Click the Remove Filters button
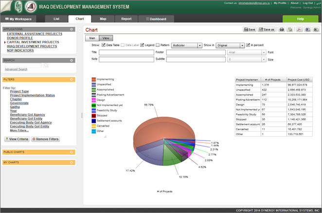Screen dimensions: 322x213 [x=45, y=139]
